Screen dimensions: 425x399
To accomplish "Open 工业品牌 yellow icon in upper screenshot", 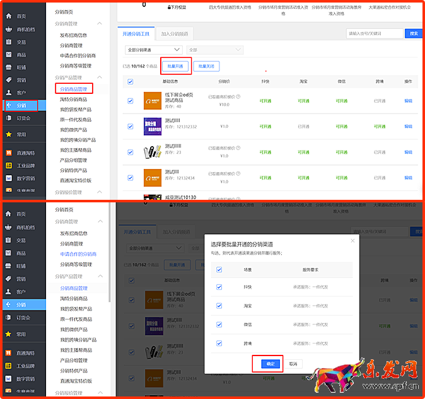I will click(x=9, y=166).
